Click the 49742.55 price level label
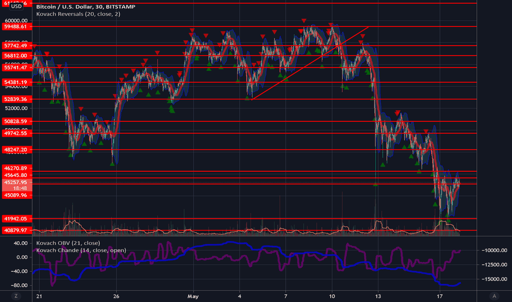The width and height of the screenshot is (512, 302). pyautogui.click(x=17, y=133)
